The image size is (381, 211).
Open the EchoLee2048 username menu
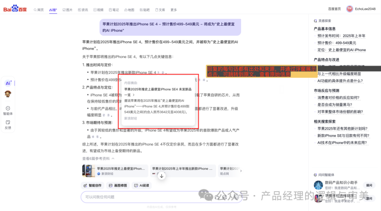[x=365, y=9]
